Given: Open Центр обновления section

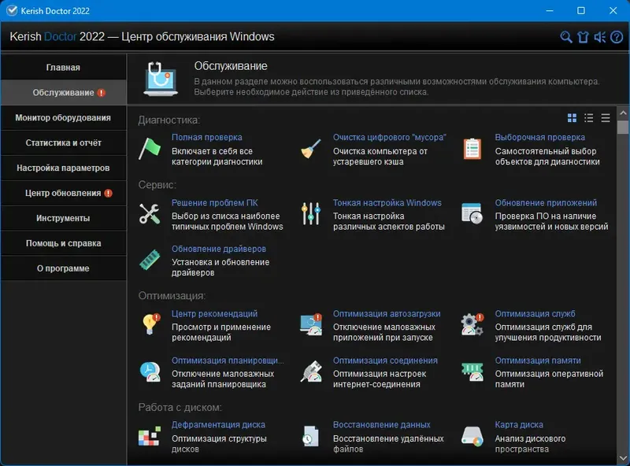Looking at the screenshot, I should point(63,193).
